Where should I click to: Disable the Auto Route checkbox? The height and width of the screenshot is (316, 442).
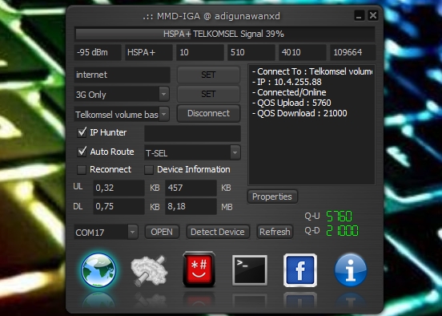point(82,152)
